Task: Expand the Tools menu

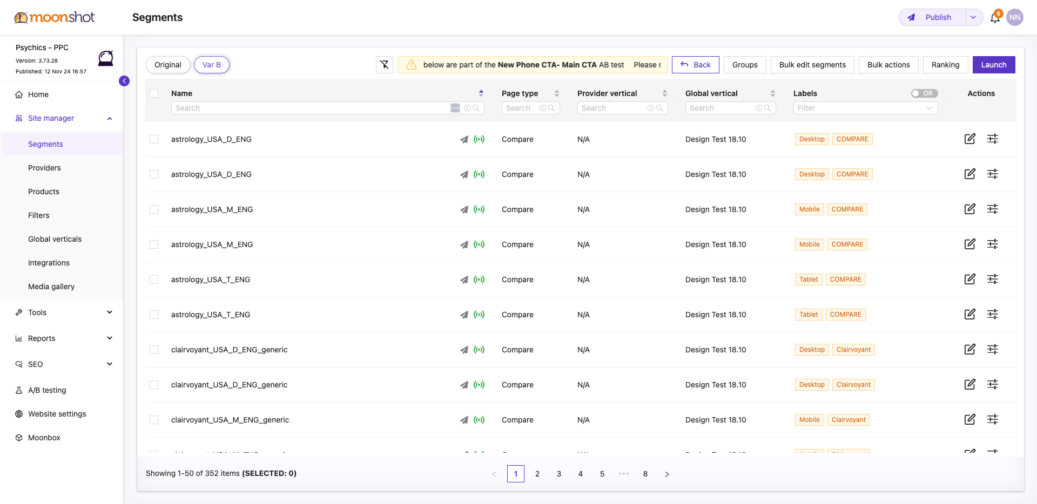Action: click(x=110, y=312)
